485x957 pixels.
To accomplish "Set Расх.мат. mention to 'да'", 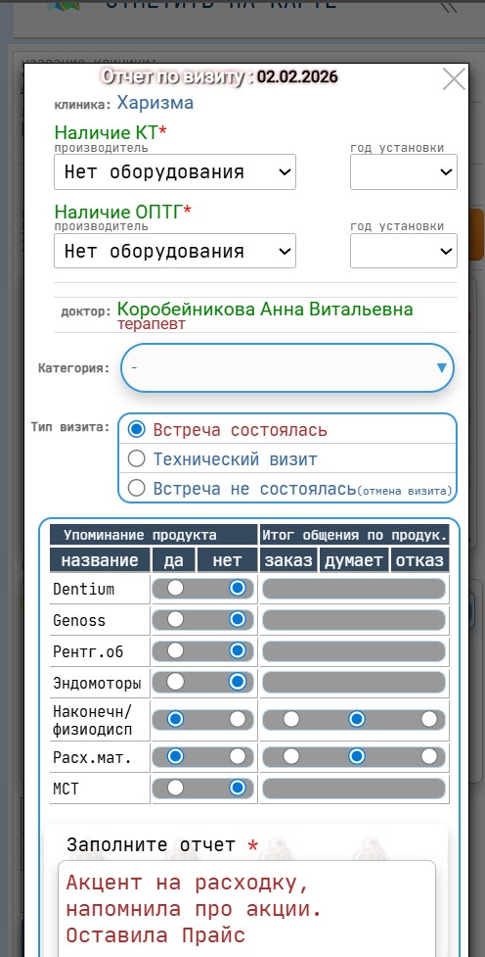I will 175,757.
